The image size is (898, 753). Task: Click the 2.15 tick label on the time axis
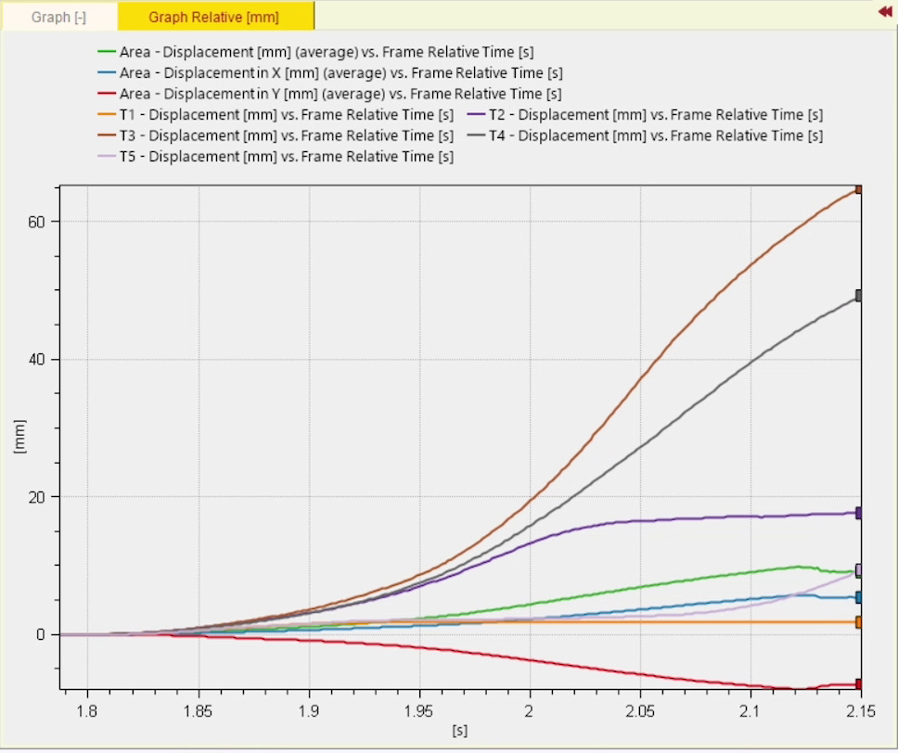click(861, 711)
